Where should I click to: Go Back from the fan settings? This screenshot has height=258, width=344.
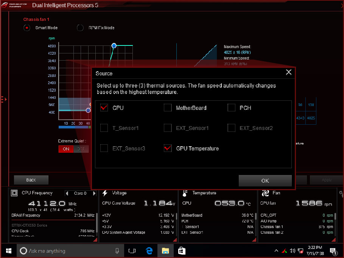pos(31,180)
